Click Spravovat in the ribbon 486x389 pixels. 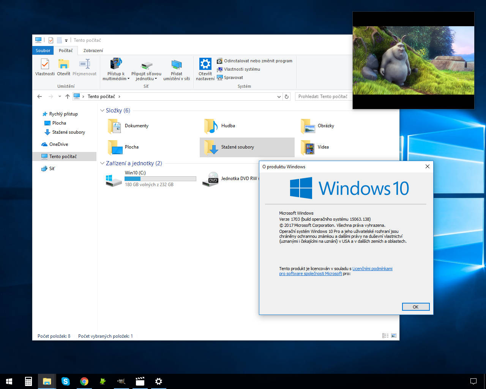(x=230, y=77)
